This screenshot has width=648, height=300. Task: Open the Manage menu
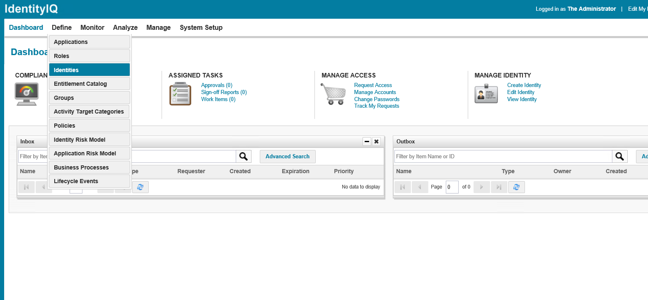tap(158, 27)
